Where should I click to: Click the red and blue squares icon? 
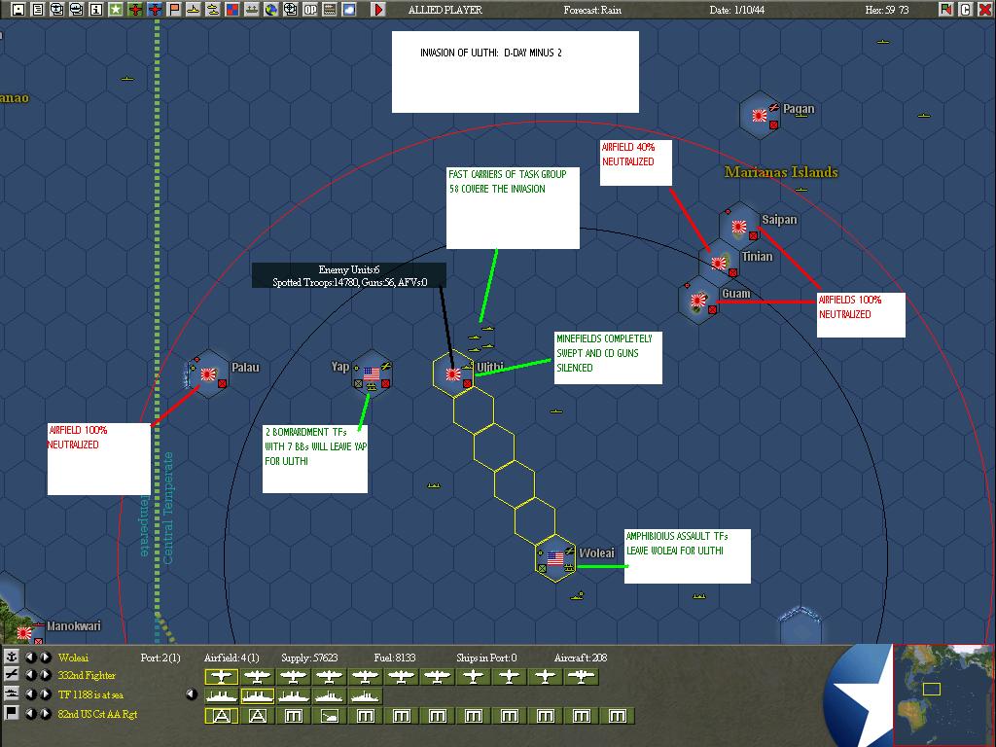tap(232, 10)
